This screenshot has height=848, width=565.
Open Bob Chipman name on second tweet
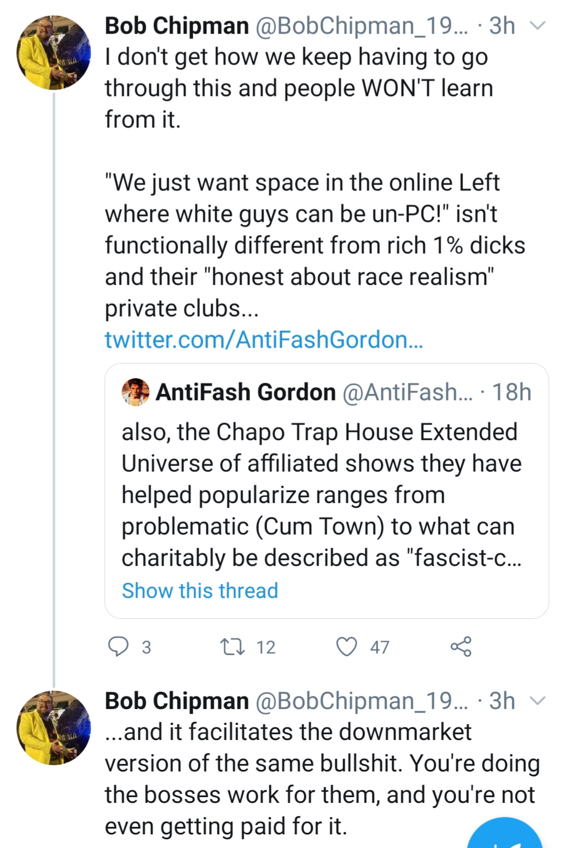[176, 701]
